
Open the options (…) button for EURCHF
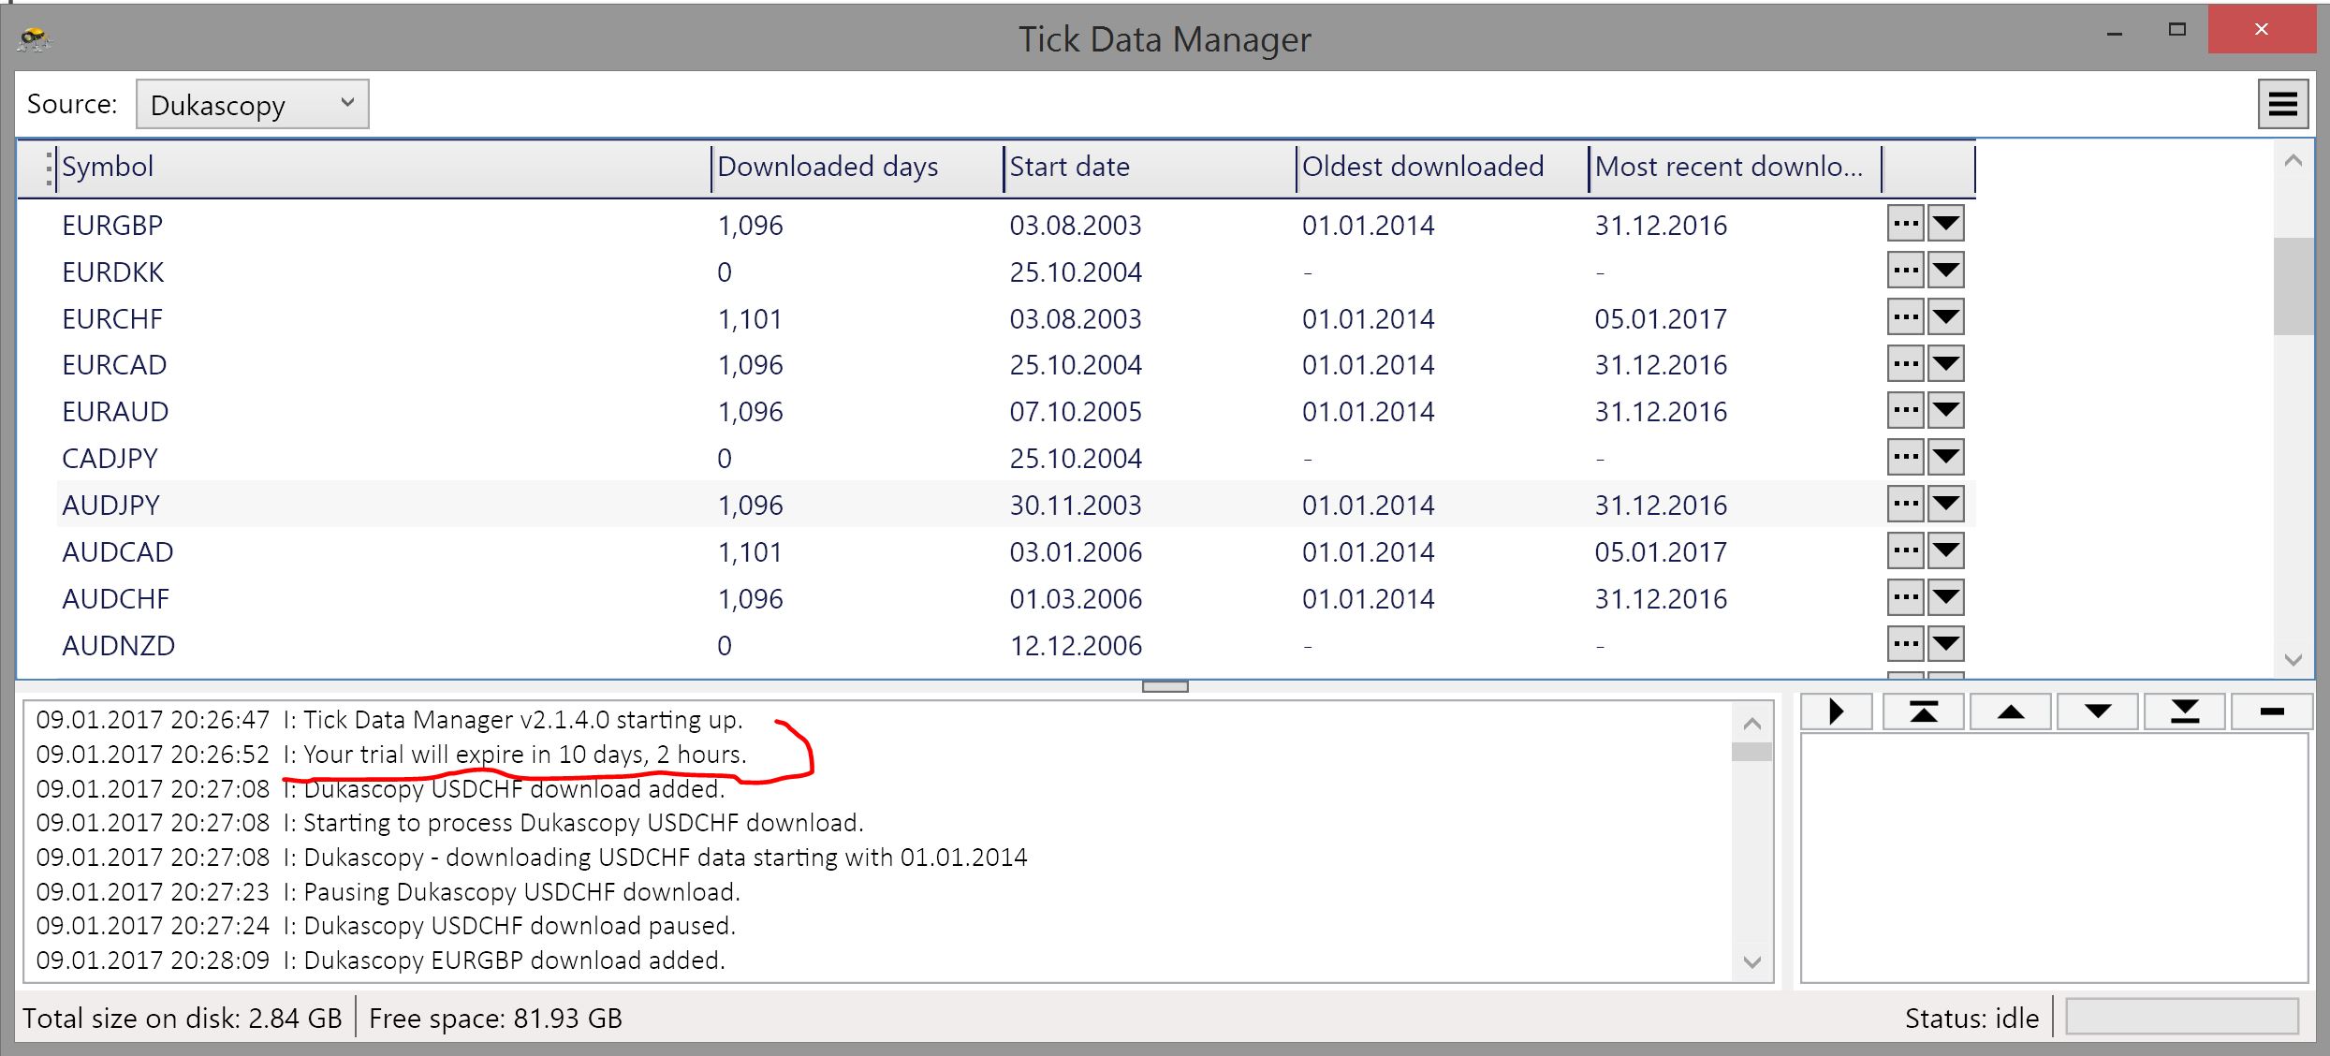coord(1905,317)
